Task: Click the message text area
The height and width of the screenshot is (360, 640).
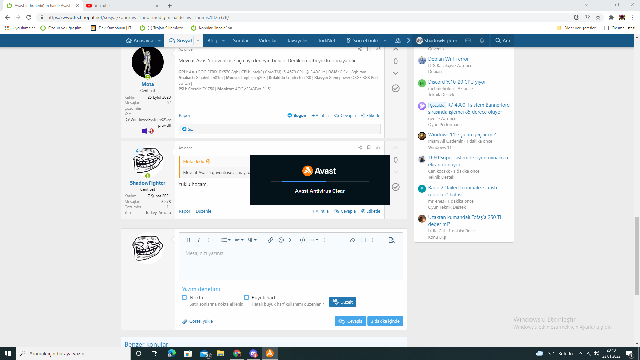Action: pyautogui.click(x=291, y=263)
